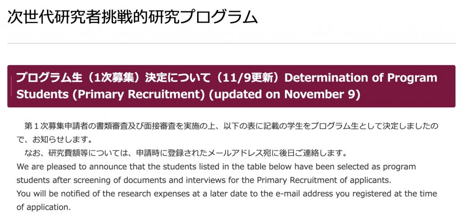
Task: Click "Students (Primary Recruitment)" in the heading banner
Action: coord(108,95)
